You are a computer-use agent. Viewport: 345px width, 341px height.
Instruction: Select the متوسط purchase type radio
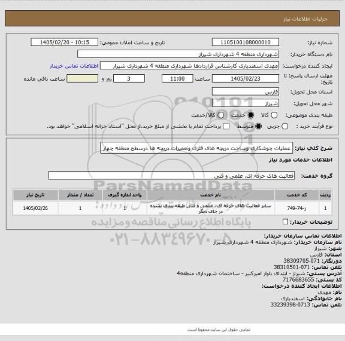point(259,126)
